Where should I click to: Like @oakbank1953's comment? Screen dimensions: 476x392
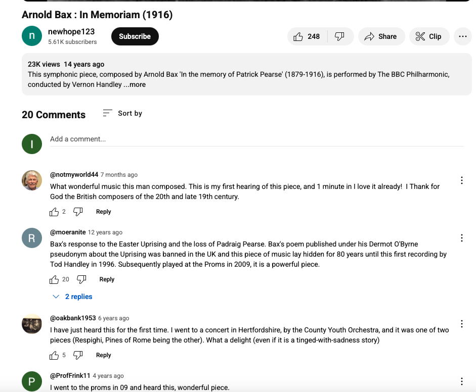point(54,355)
